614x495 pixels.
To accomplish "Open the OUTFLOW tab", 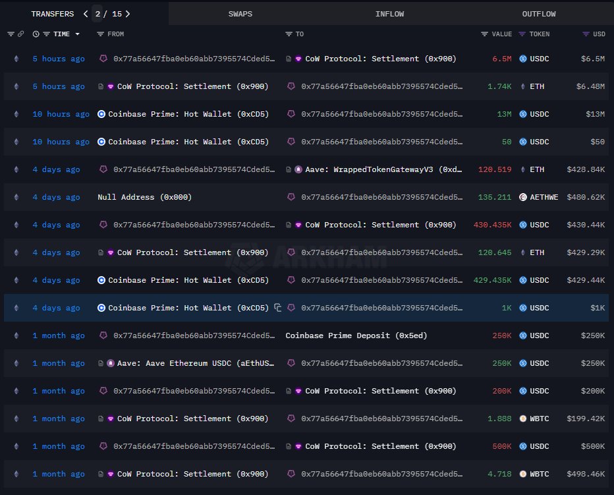I will pos(539,14).
